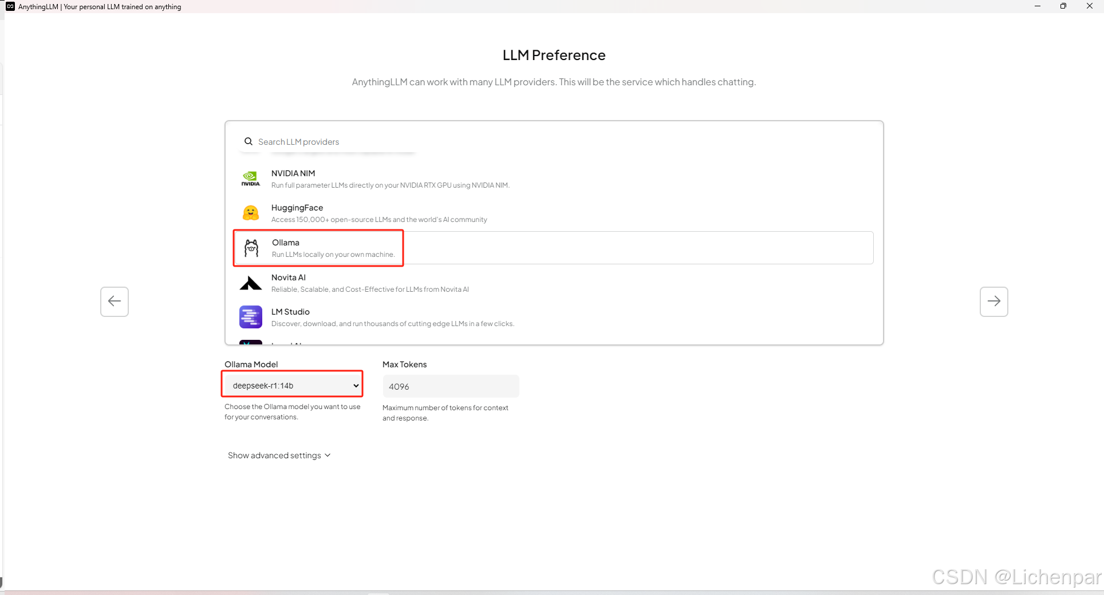Click the AnythingLLM app icon in title bar
Image resolution: width=1104 pixels, height=595 pixels.
10,6
